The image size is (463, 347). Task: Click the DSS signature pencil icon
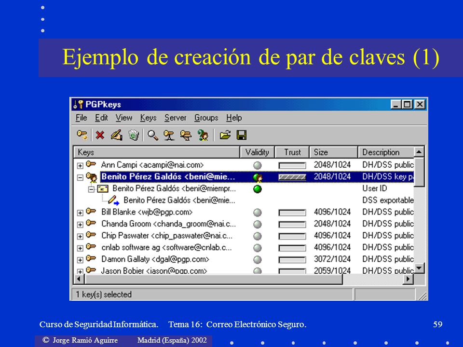click(113, 200)
